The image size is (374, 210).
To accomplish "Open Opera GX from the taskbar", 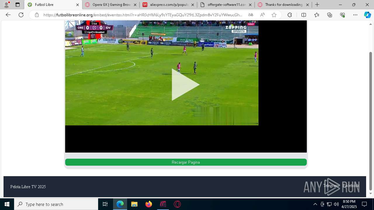I will click(163, 204).
